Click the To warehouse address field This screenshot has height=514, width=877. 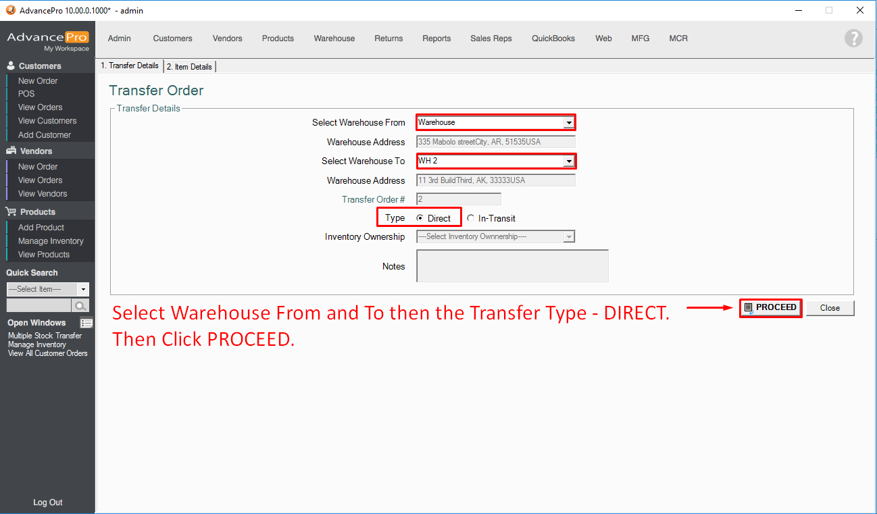[x=496, y=180]
